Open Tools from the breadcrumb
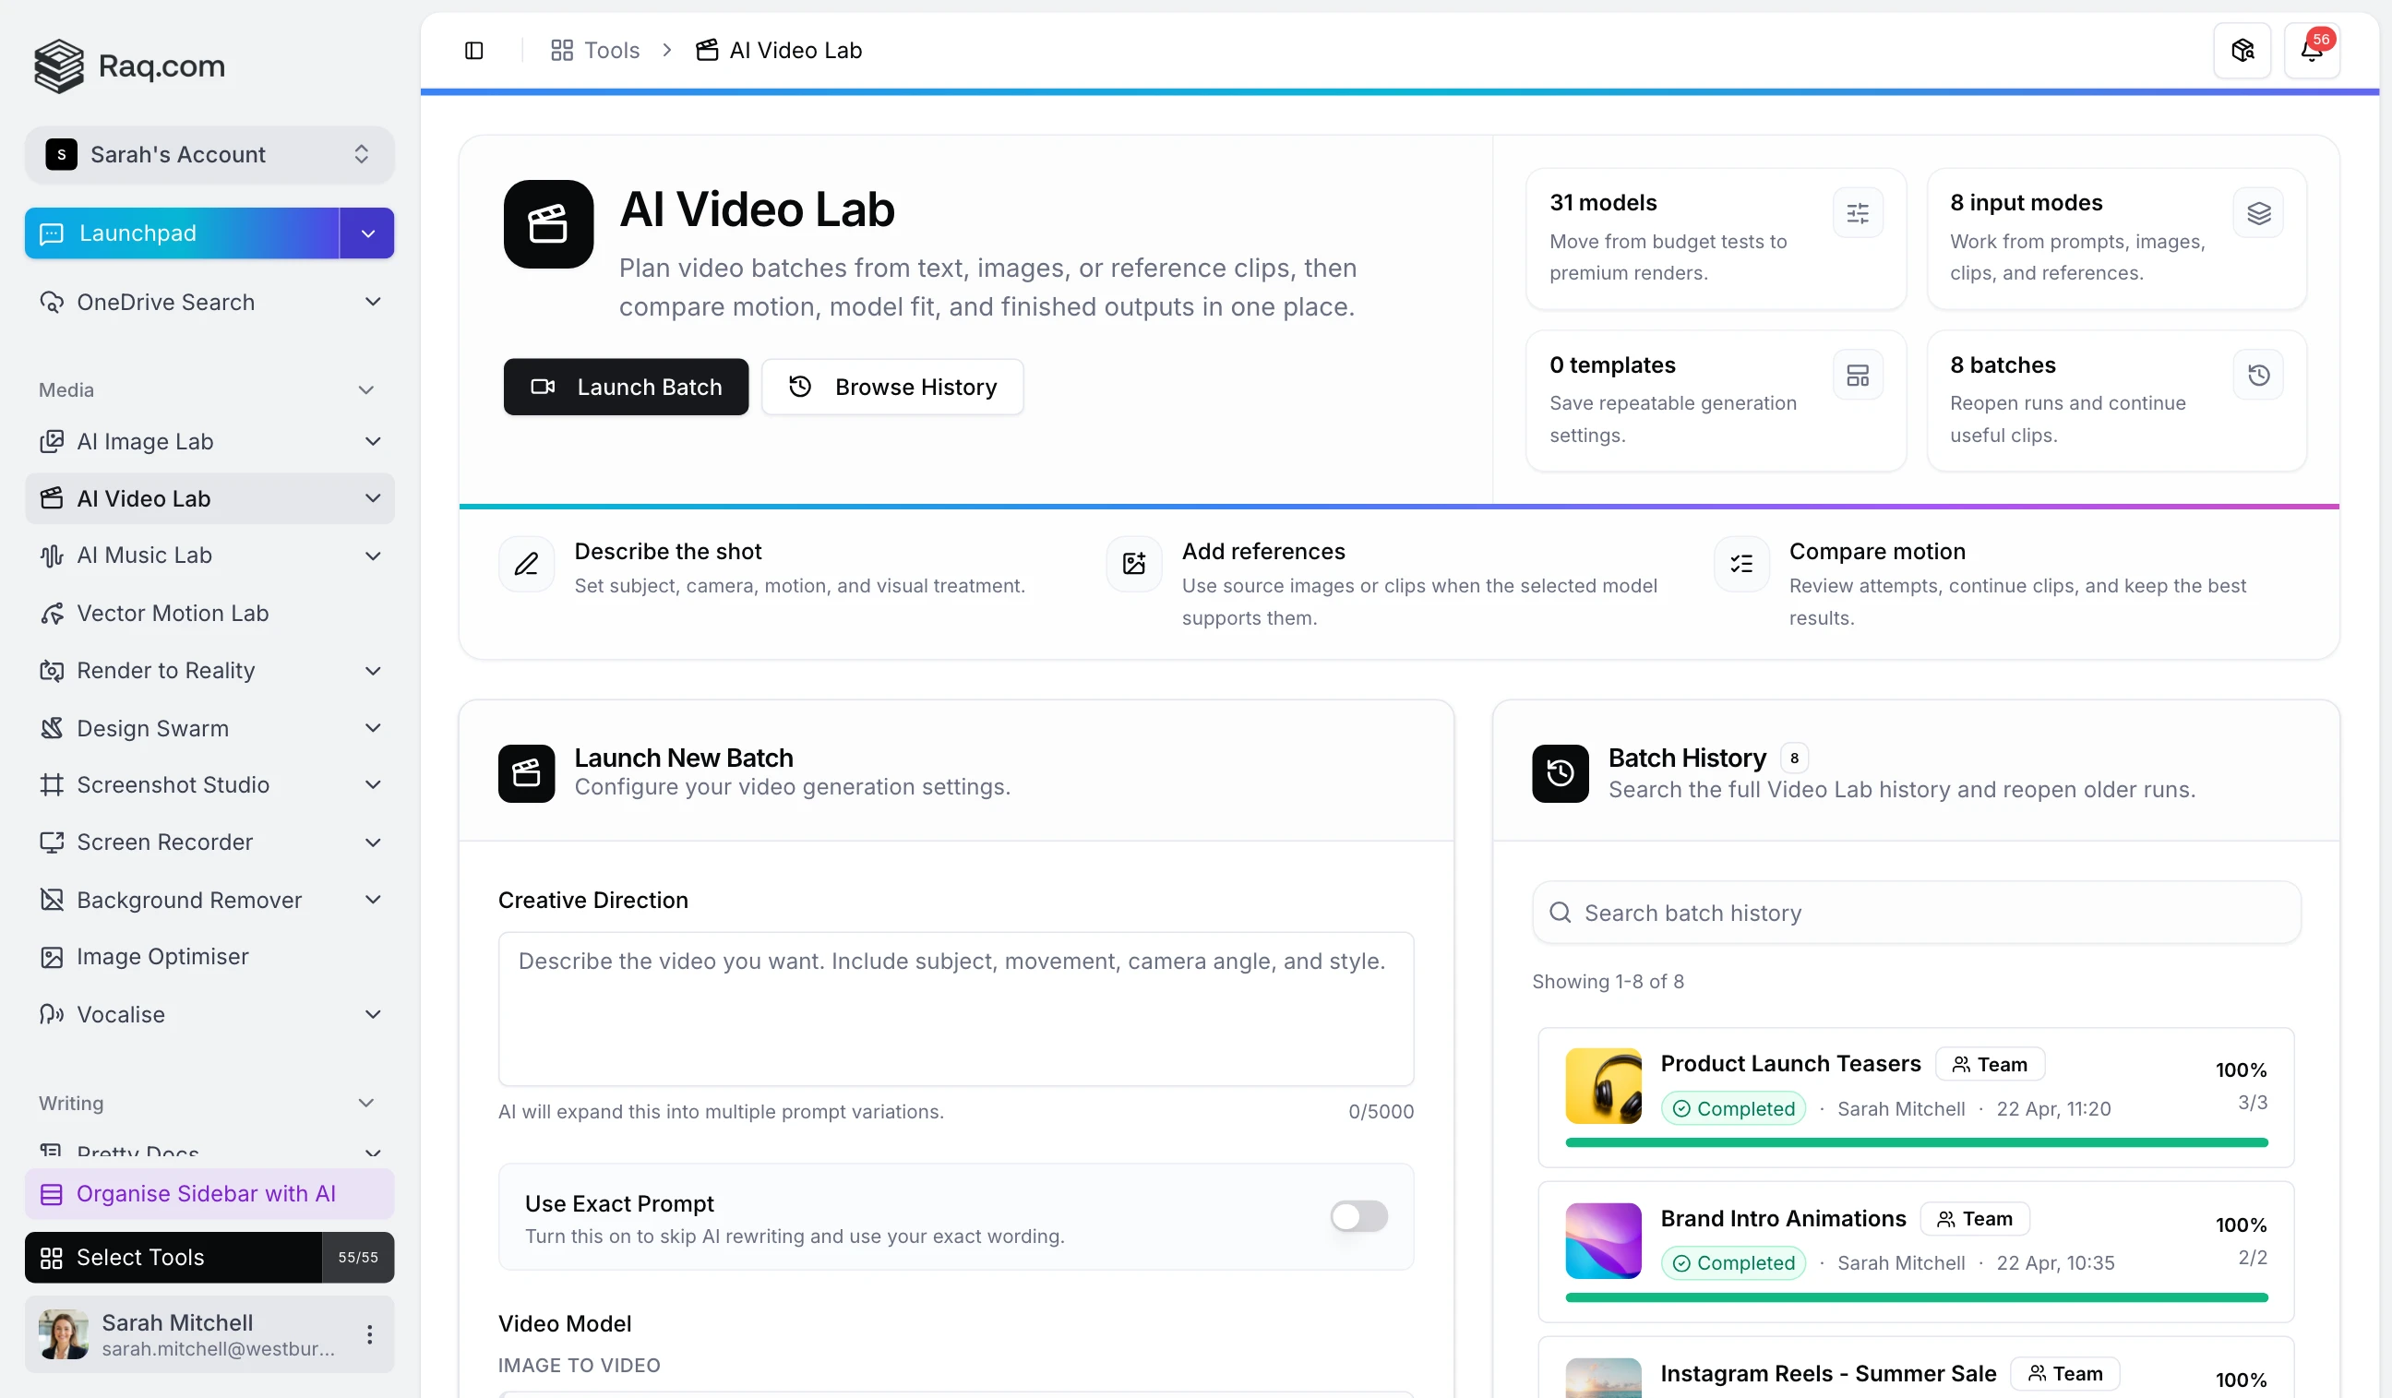The image size is (2392, 1398). click(610, 49)
